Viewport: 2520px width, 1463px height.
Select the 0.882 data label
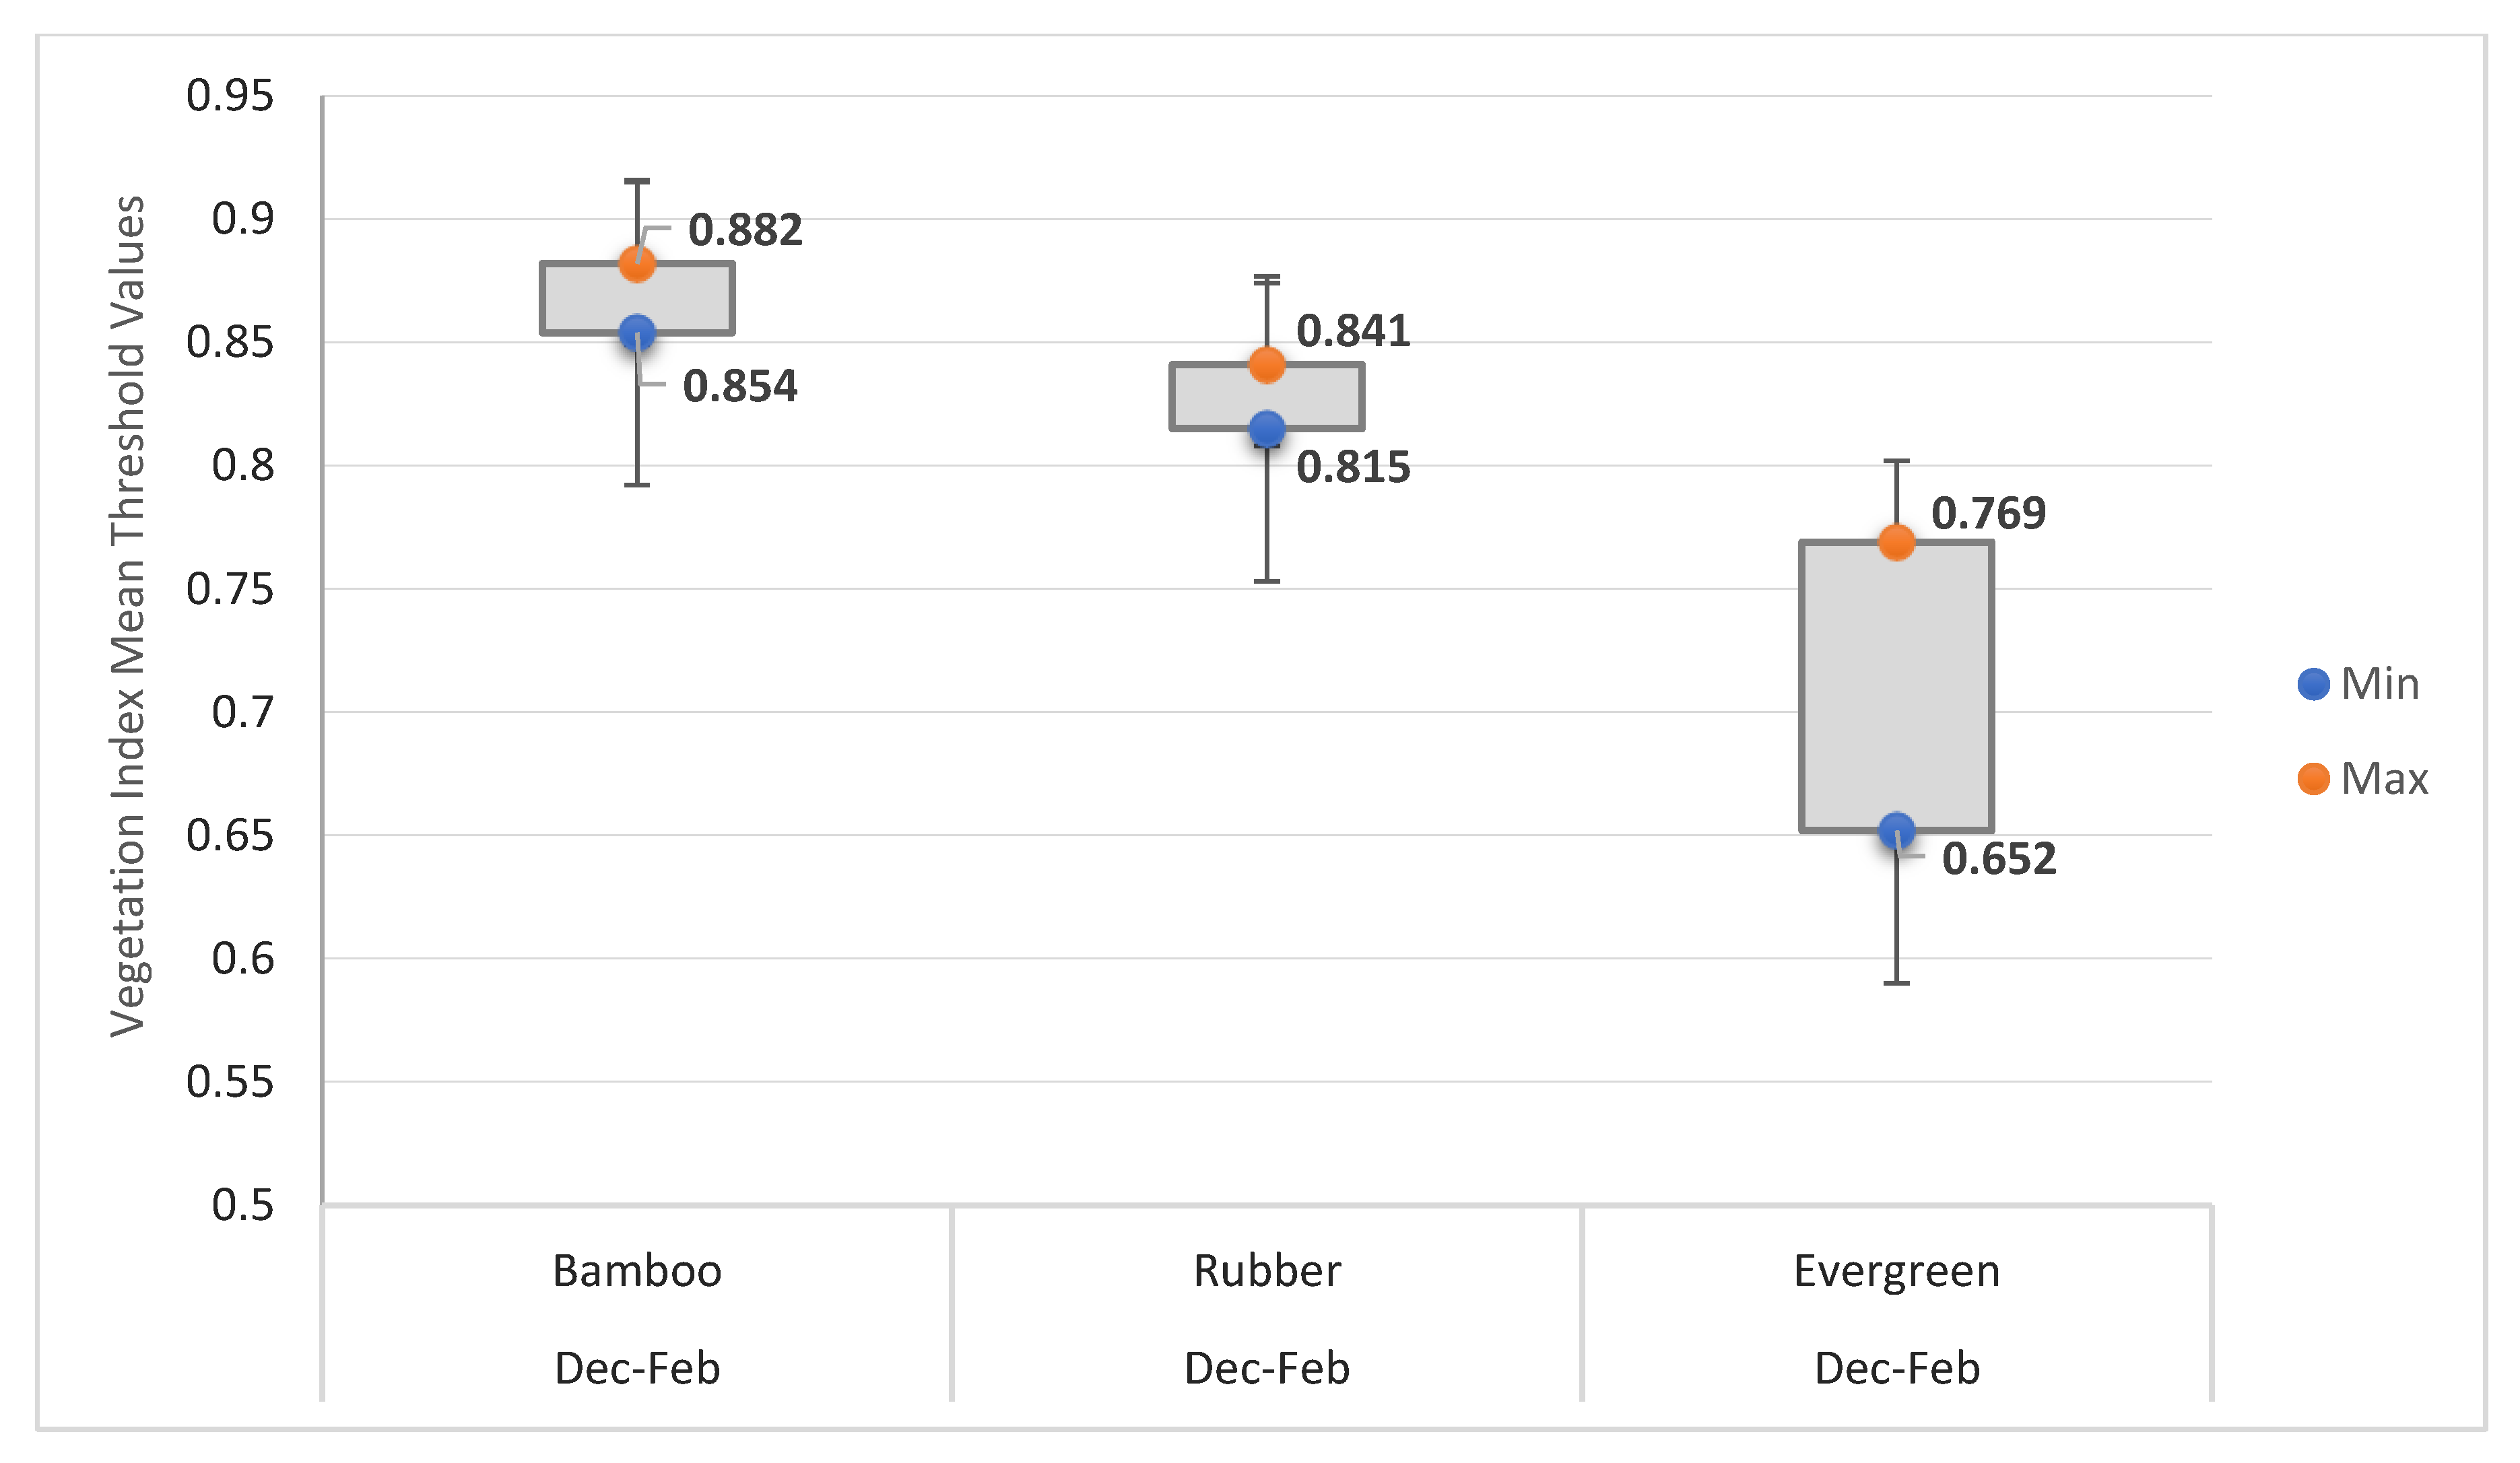(x=745, y=230)
